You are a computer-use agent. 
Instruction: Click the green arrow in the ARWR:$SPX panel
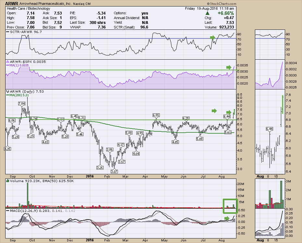[x=229, y=67]
